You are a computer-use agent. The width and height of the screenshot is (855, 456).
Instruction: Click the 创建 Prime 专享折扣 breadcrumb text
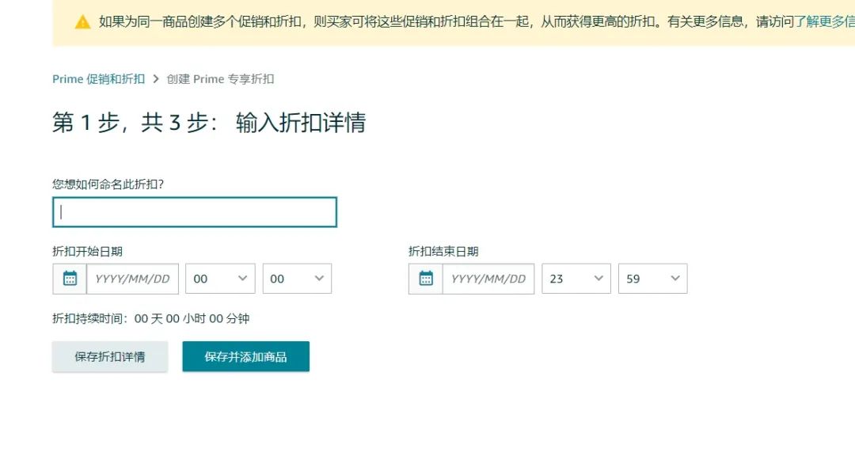click(x=220, y=79)
